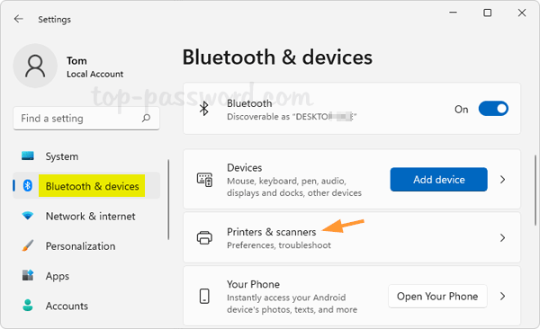Click the Apps icon in sidebar
The height and width of the screenshot is (329, 540).
pos(28,275)
